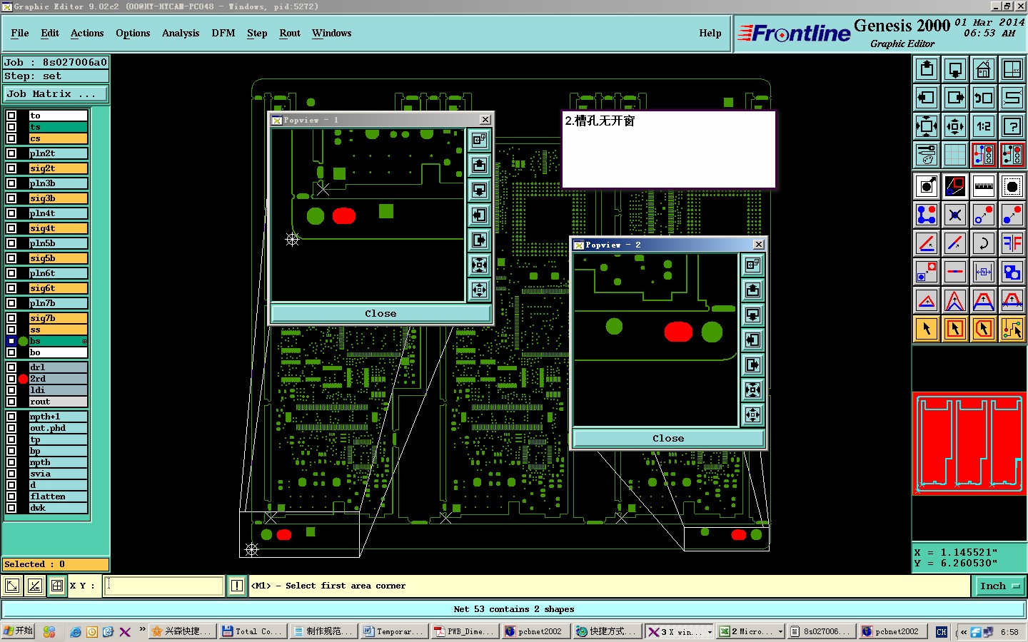Click the X Y coordinate input field
Image resolution: width=1028 pixels, height=642 pixels.
pyautogui.click(x=165, y=586)
